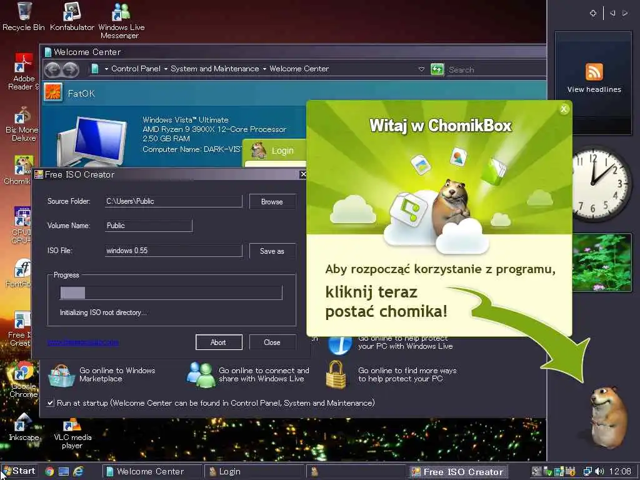Screen dimensions: 640x480
Task: Expand the System and Maintenance breadcrumb arrow
Action: click(166, 69)
